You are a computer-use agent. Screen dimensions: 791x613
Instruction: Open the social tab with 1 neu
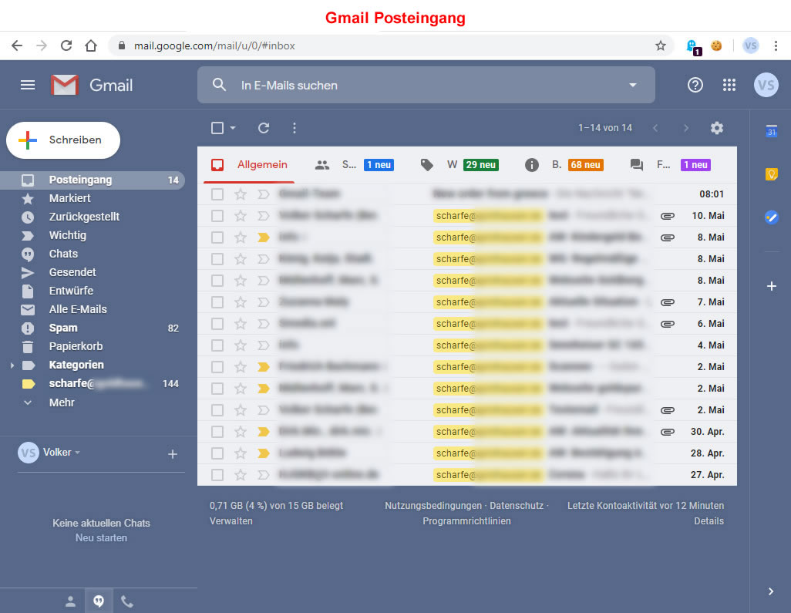tap(354, 164)
